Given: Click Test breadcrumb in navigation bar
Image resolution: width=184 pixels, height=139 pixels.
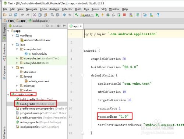Looking at the screenshot, I should tap(9, 21).
